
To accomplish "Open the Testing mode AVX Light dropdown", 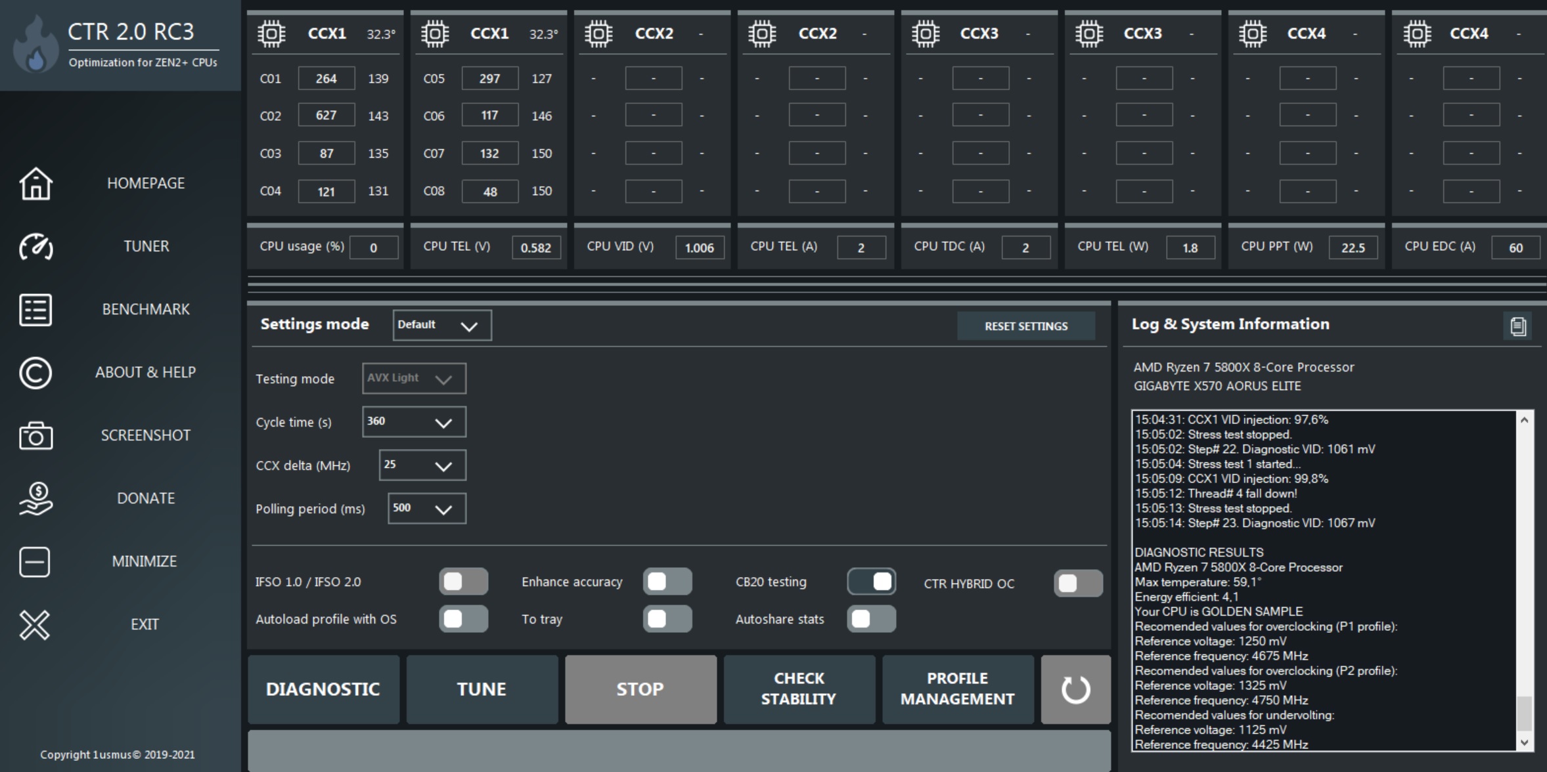I will tap(414, 379).
